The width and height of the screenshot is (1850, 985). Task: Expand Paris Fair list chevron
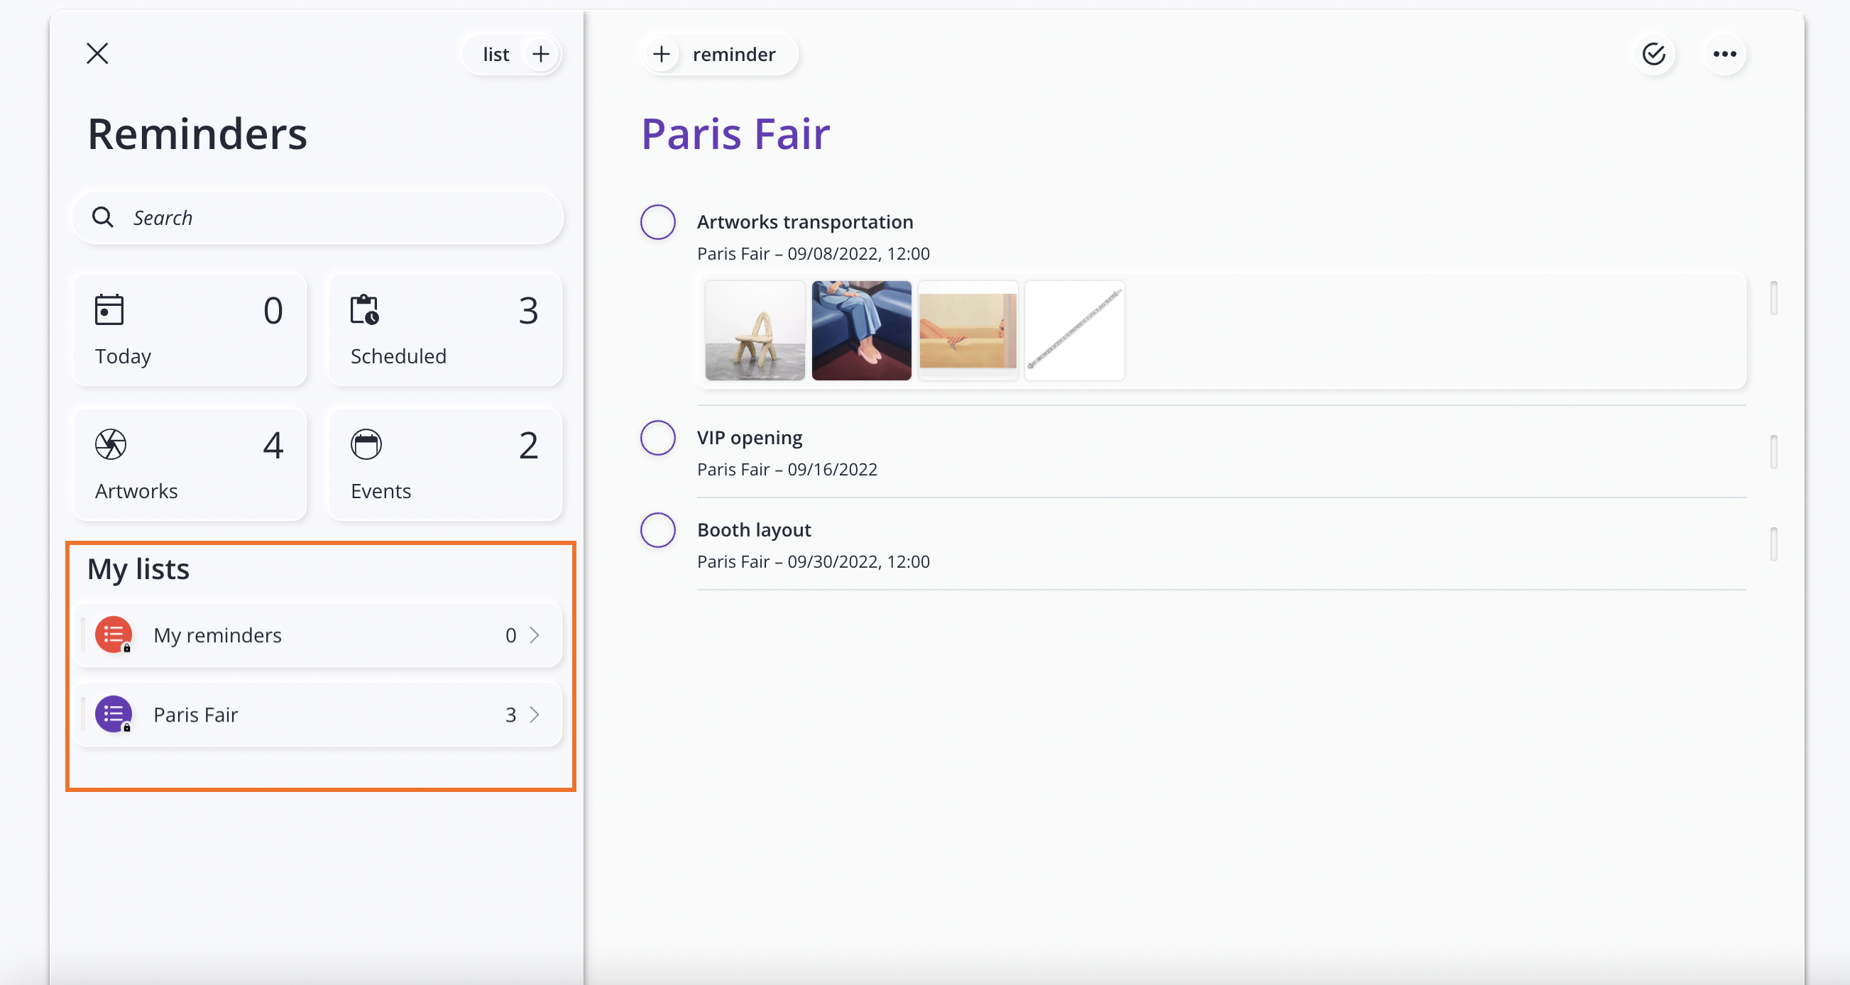pyautogui.click(x=535, y=715)
